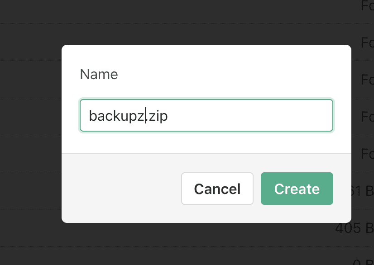The image size is (374, 265).
Task: Click the text cursor before ".zip"
Action: coord(145,116)
